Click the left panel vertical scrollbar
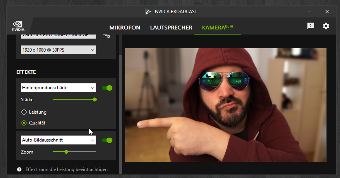 click(120, 114)
